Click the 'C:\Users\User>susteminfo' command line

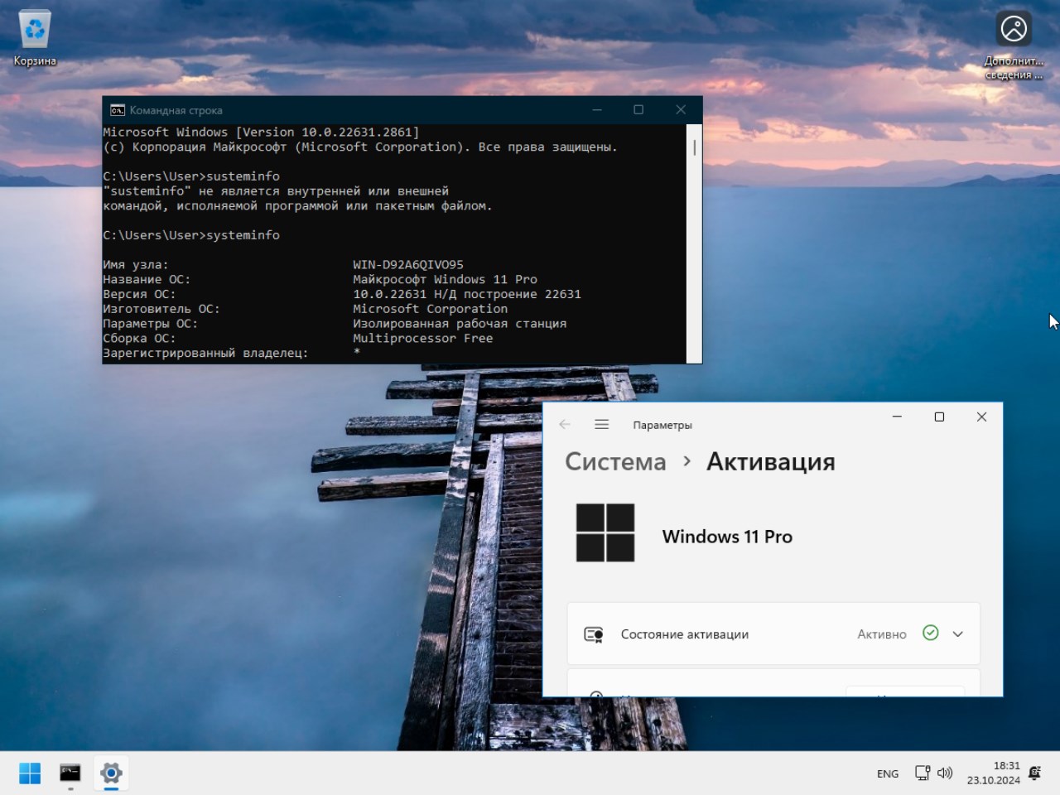(x=191, y=176)
